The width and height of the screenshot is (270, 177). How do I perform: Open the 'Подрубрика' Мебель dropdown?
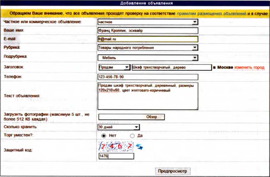point(148,58)
